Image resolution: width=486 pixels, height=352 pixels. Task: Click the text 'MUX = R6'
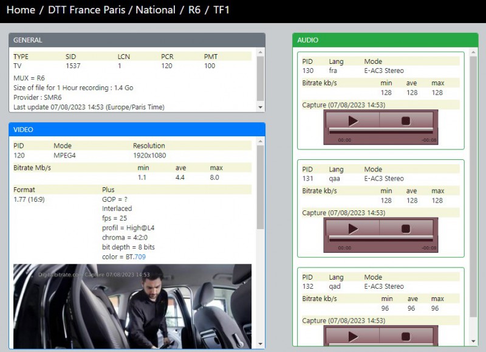tap(29, 78)
